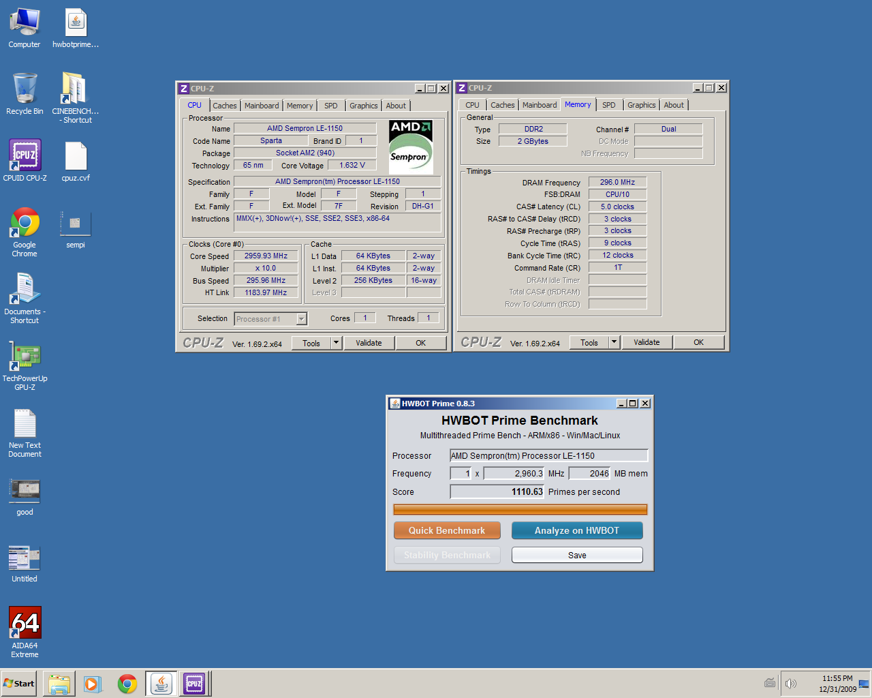
Task: Click Analyze on HWBOT button
Action: click(577, 530)
